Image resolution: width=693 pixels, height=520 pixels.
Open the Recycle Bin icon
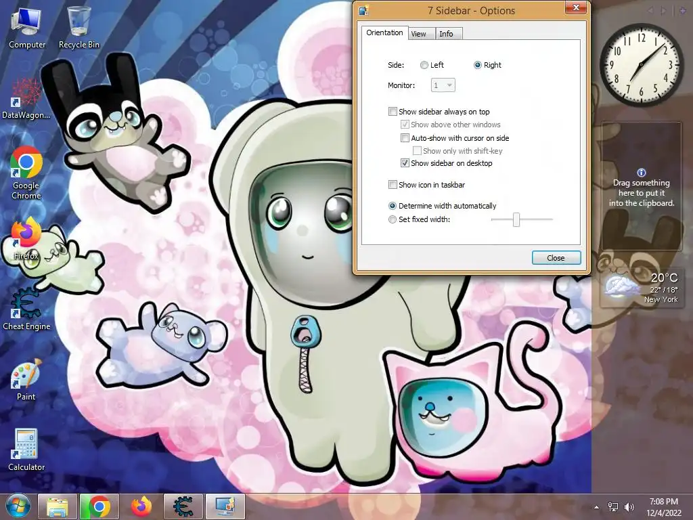pyautogui.click(x=79, y=27)
